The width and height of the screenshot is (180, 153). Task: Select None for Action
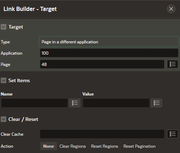click(49, 146)
